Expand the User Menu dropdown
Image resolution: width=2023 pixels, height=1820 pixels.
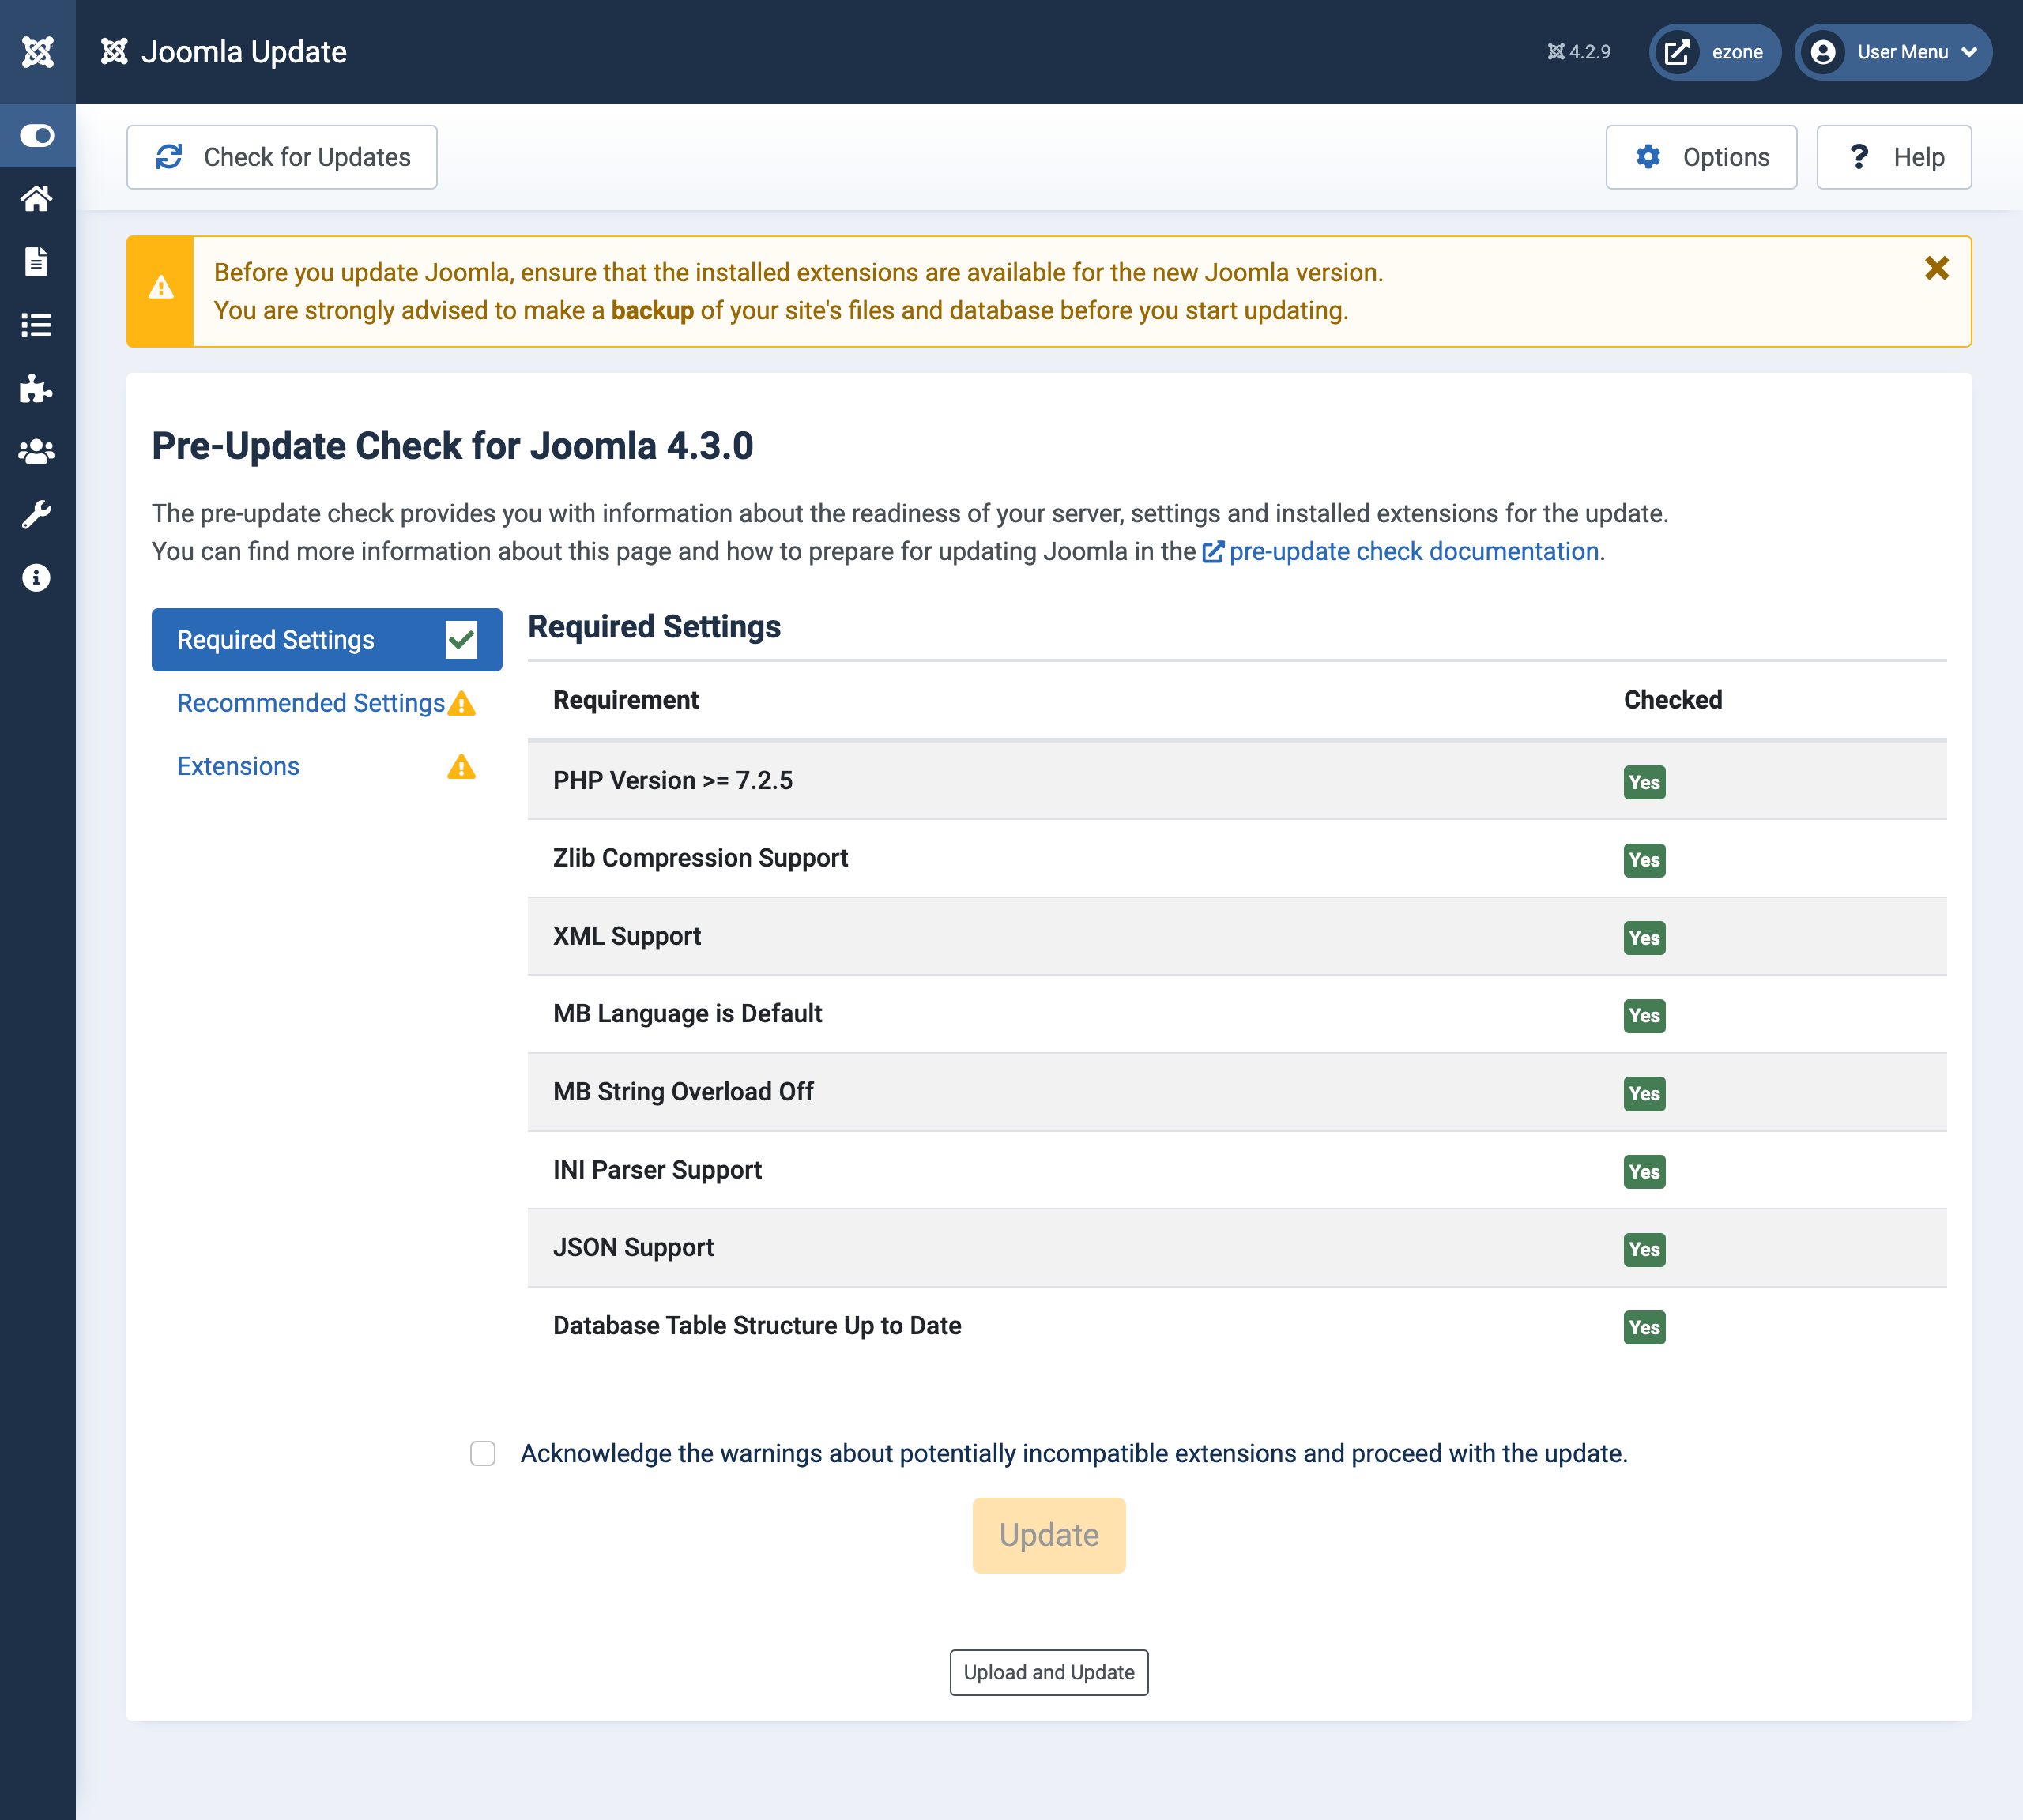(x=1893, y=52)
